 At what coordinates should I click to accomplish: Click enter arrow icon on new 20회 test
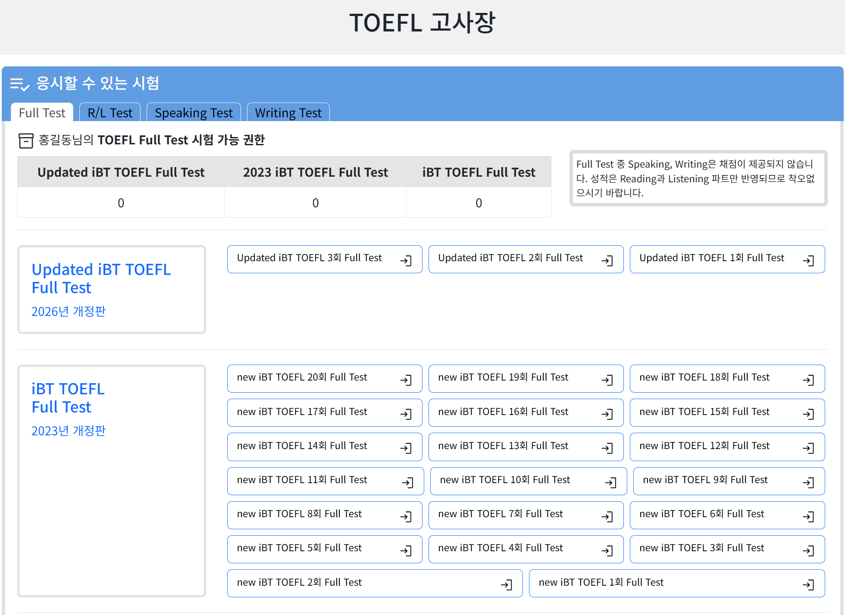pos(406,380)
